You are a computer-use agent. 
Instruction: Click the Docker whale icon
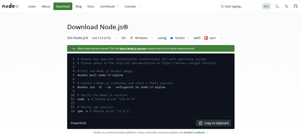(x=172, y=38)
